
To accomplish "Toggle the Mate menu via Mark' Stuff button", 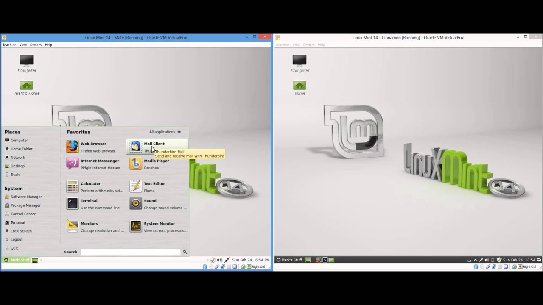I will coord(17,260).
